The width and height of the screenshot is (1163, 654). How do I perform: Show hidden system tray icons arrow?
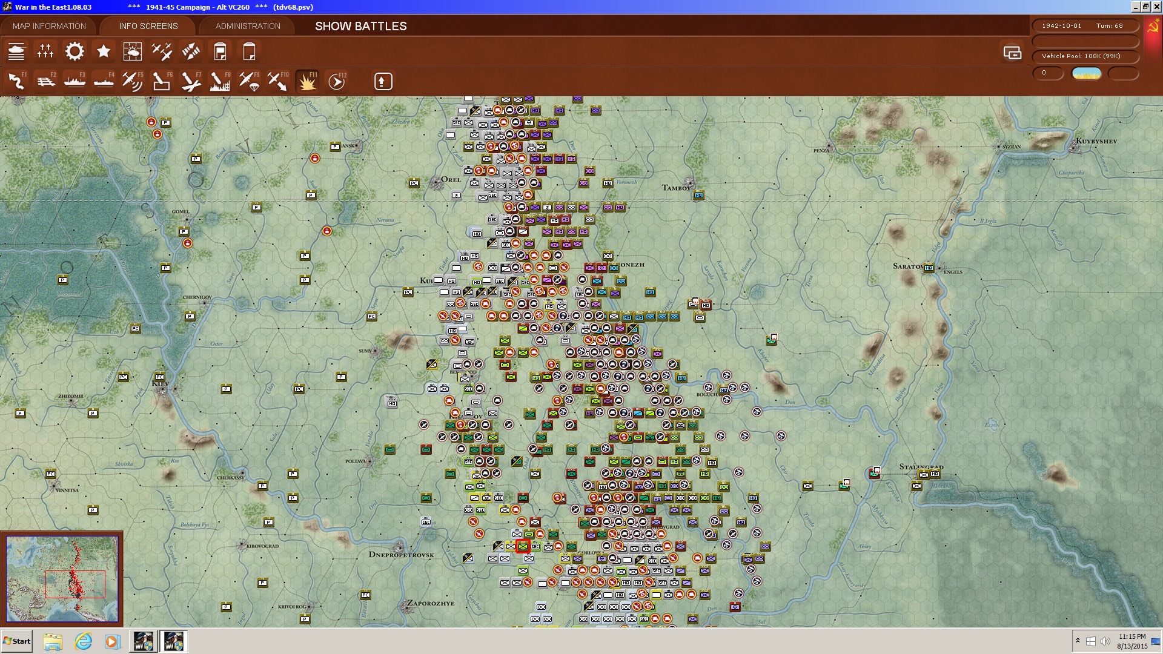click(1078, 641)
